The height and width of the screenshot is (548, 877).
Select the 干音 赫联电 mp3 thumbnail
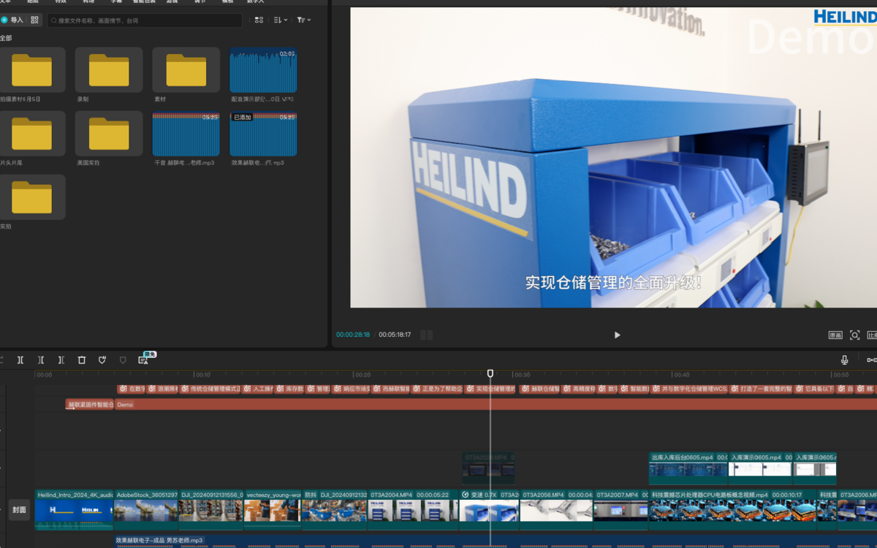tap(186, 134)
